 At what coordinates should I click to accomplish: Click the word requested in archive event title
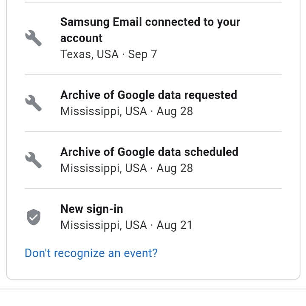click(210, 96)
